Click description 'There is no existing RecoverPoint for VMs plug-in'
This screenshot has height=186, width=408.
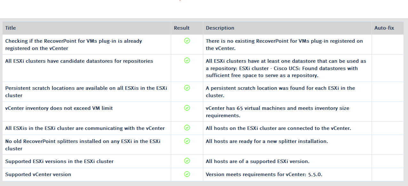[284, 45]
